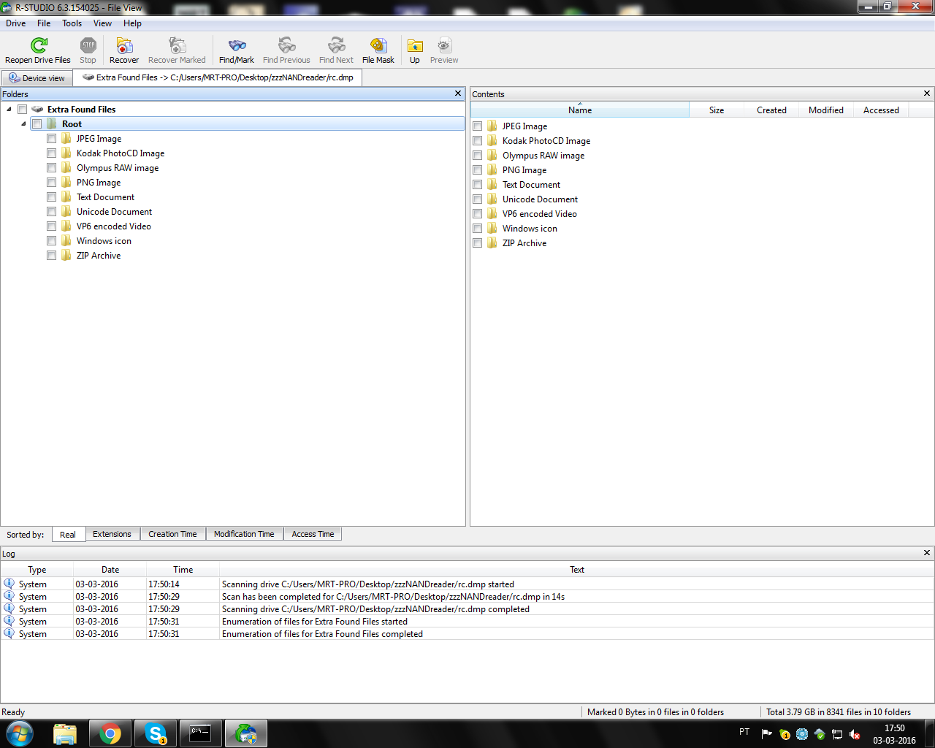This screenshot has width=935, height=748.
Task: Switch to the Device view tab
Action: pos(37,78)
